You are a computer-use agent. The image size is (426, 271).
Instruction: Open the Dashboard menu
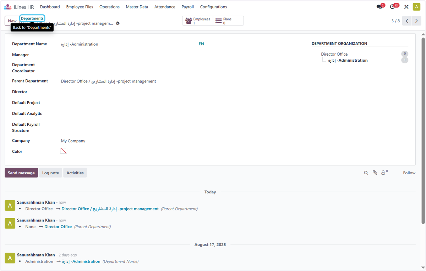pyautogui.click(x=50, y=7)
